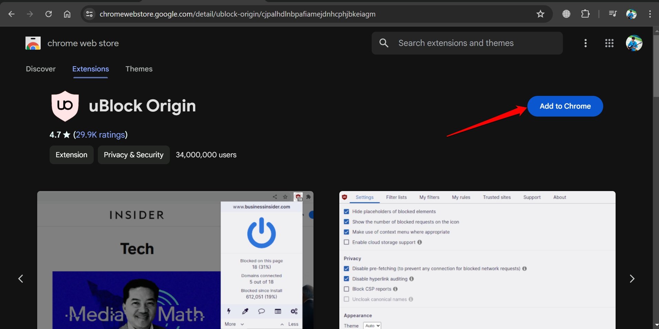Click the eyedropper picker icon in popup screenshot
The height and width of the screenshot is (329, 659).
click(x=245, y=311)
